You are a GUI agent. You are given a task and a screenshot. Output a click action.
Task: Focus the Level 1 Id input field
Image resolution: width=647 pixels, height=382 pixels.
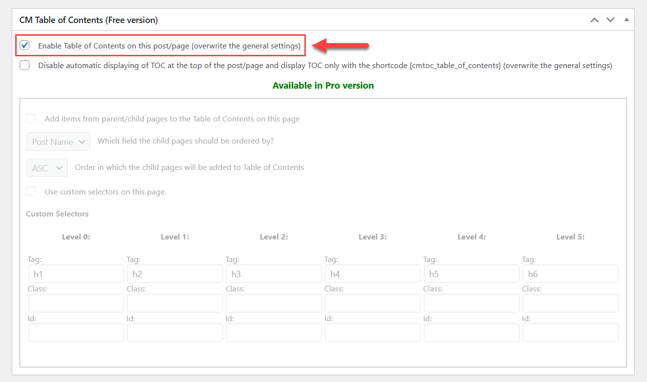[175, 333]
